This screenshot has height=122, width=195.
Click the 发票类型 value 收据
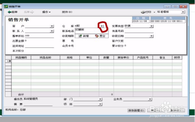pyautogui.click(x=127, y=26)
